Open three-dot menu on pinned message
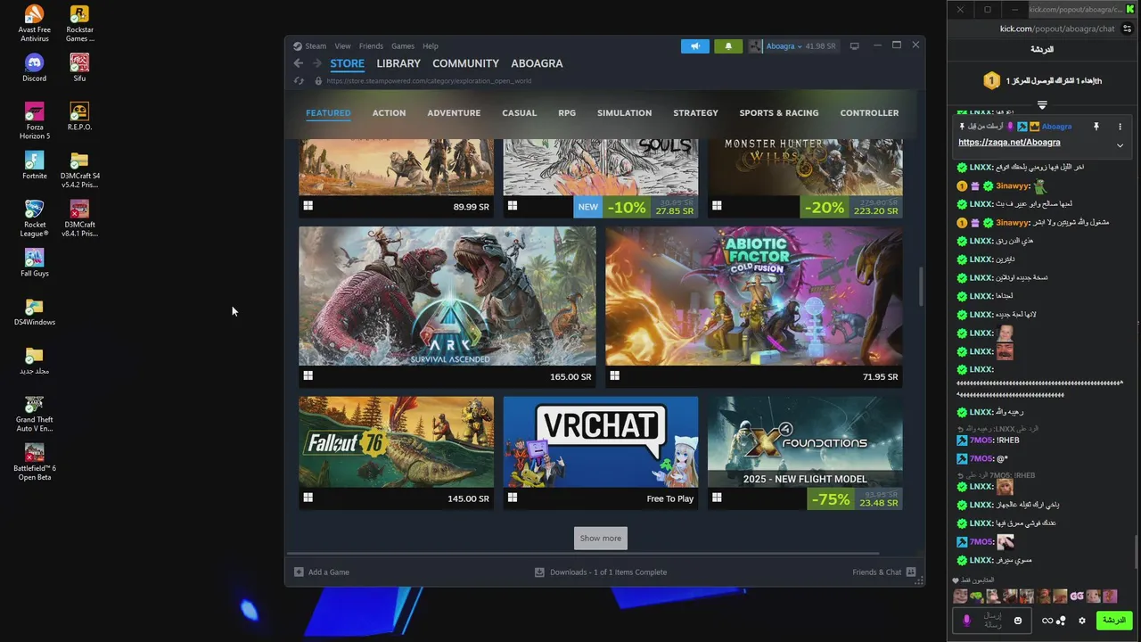Screen dimensions: 1141x642 point(1120,127)
